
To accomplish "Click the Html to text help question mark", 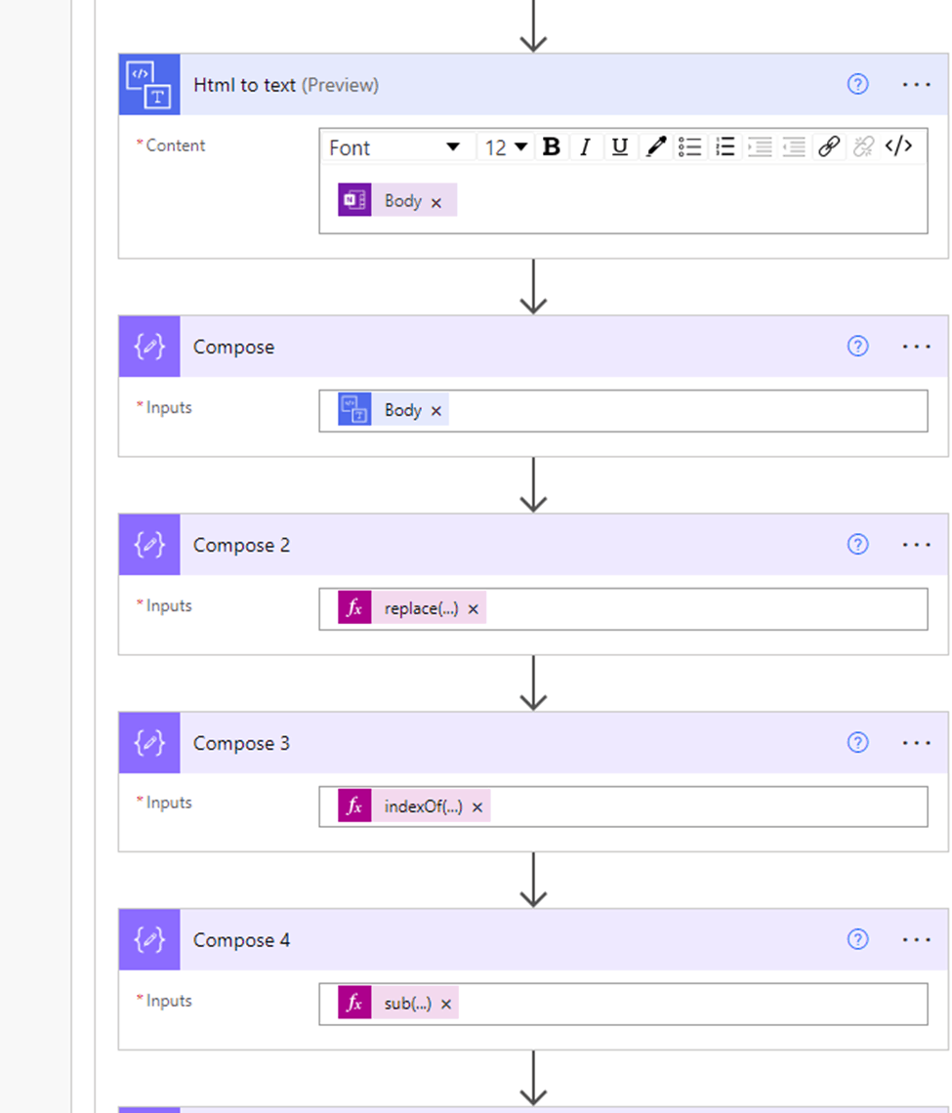I will (x=857, y=85).
